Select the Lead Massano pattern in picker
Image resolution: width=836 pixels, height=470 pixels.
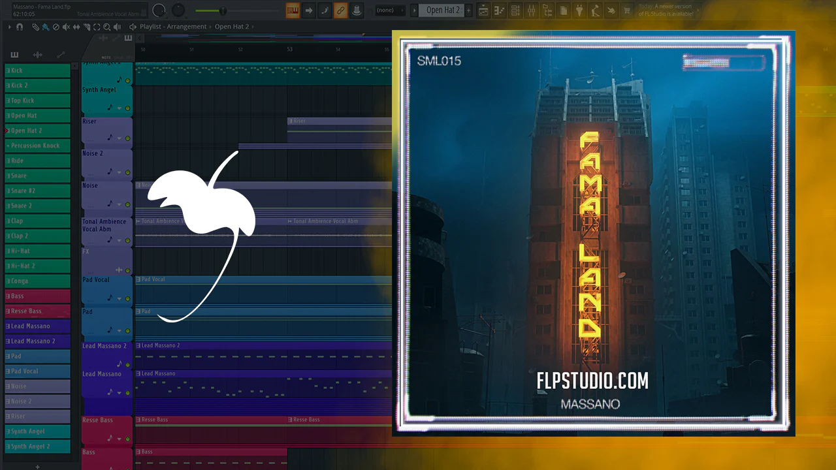(37, 326)
